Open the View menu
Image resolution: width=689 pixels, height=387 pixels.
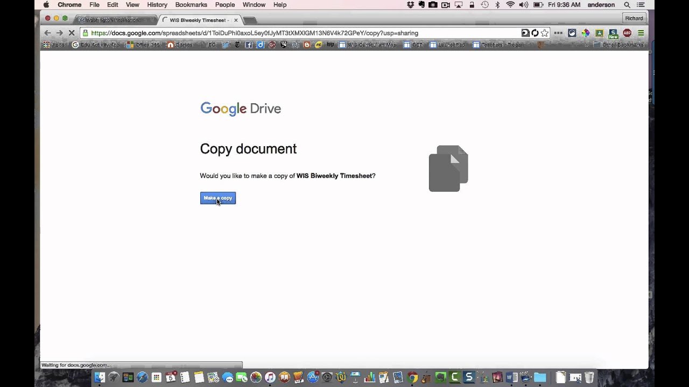click(132, 5)
